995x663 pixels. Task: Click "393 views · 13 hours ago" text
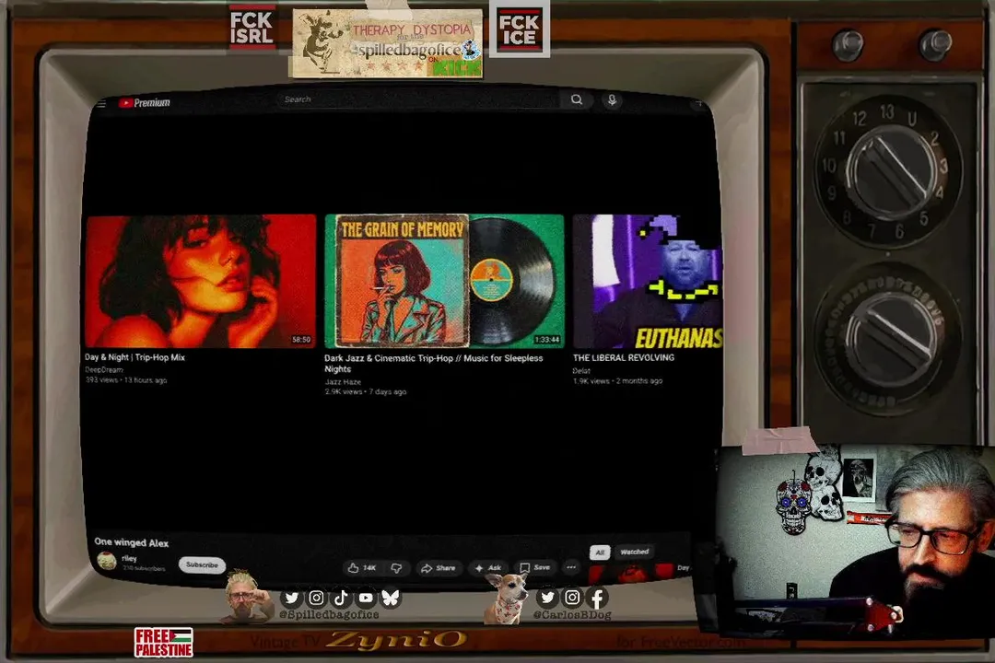(125, 380)
